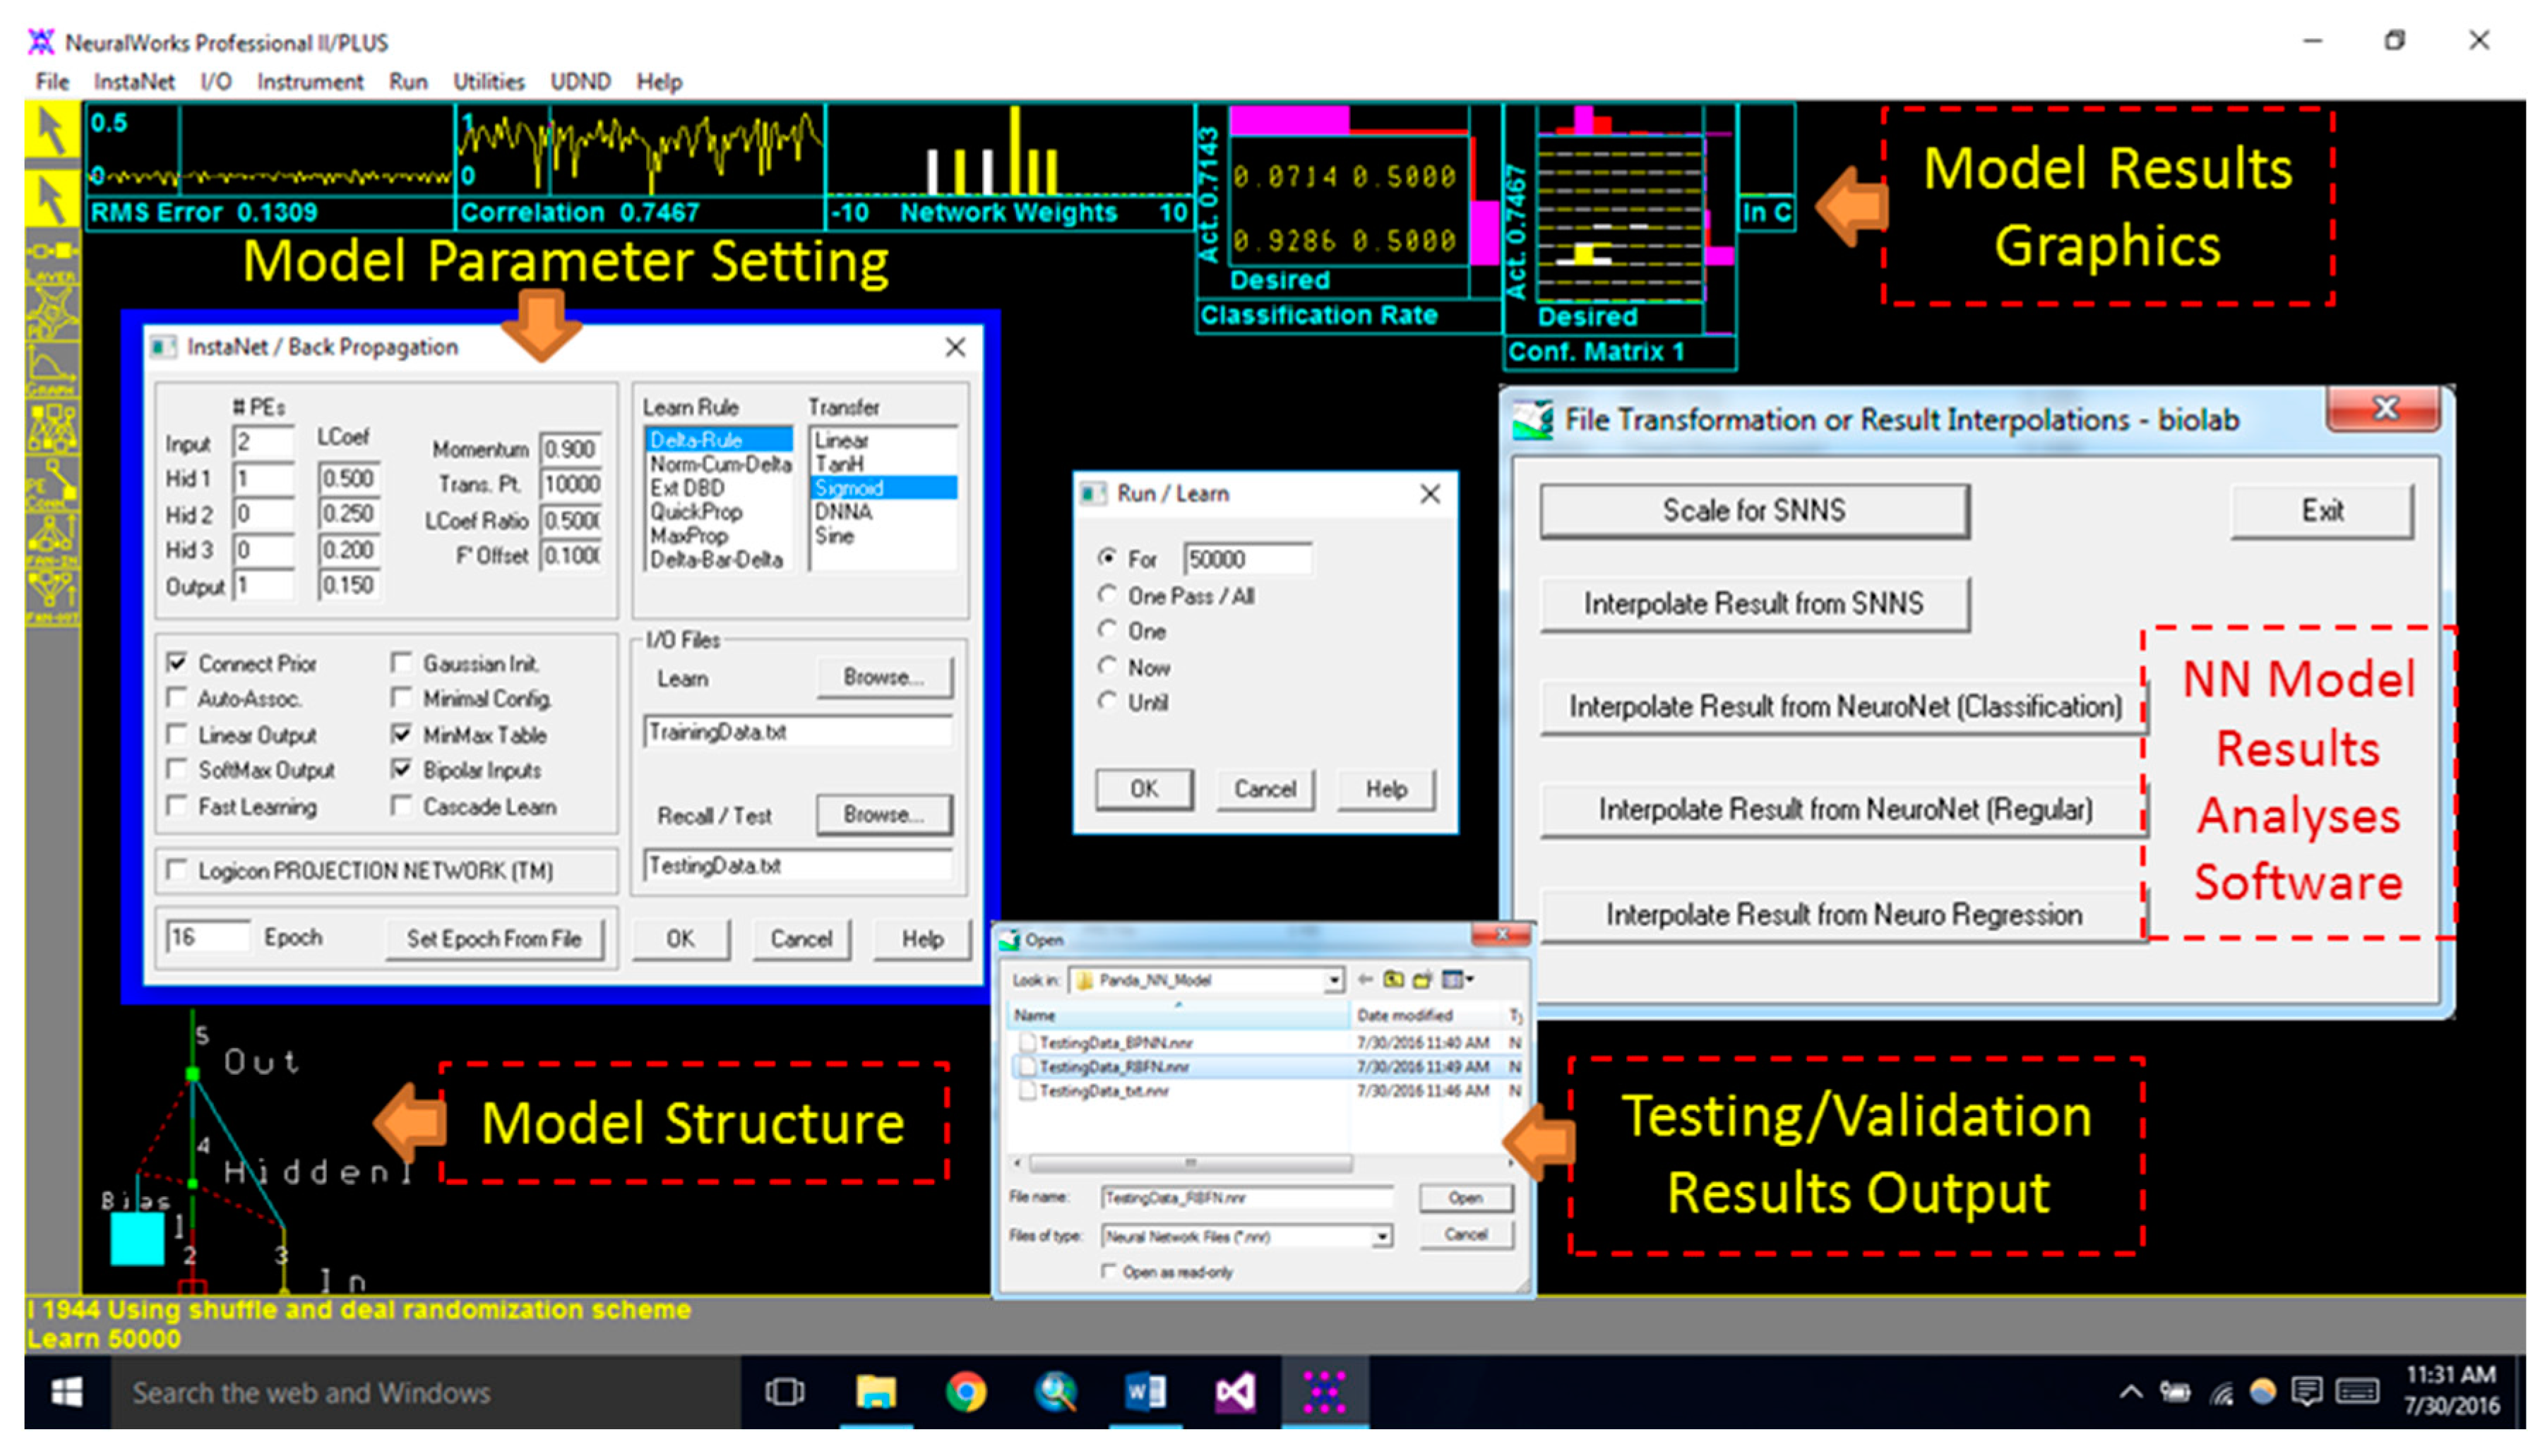Screen dimensions: 2547x1456
Task: Expand the view menu dropdown in Open dialog
Action: point(1469,980)
